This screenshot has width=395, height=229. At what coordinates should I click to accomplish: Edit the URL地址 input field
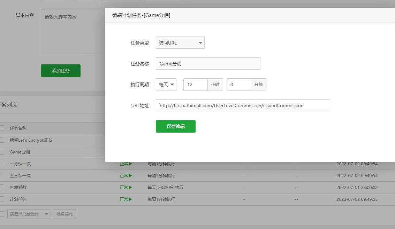(243, 105)
